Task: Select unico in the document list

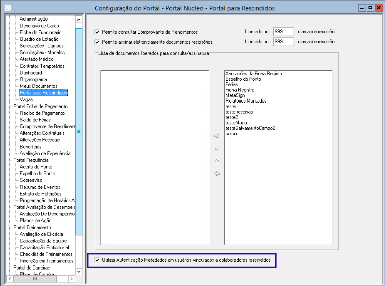Action: pyautogui.click(x=231, y=134)
